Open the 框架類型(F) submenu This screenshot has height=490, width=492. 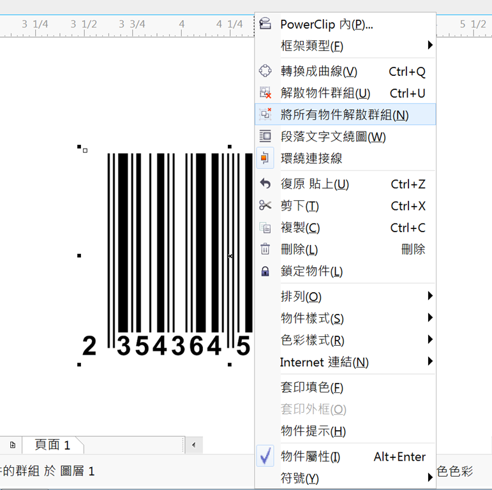[345, 46]
